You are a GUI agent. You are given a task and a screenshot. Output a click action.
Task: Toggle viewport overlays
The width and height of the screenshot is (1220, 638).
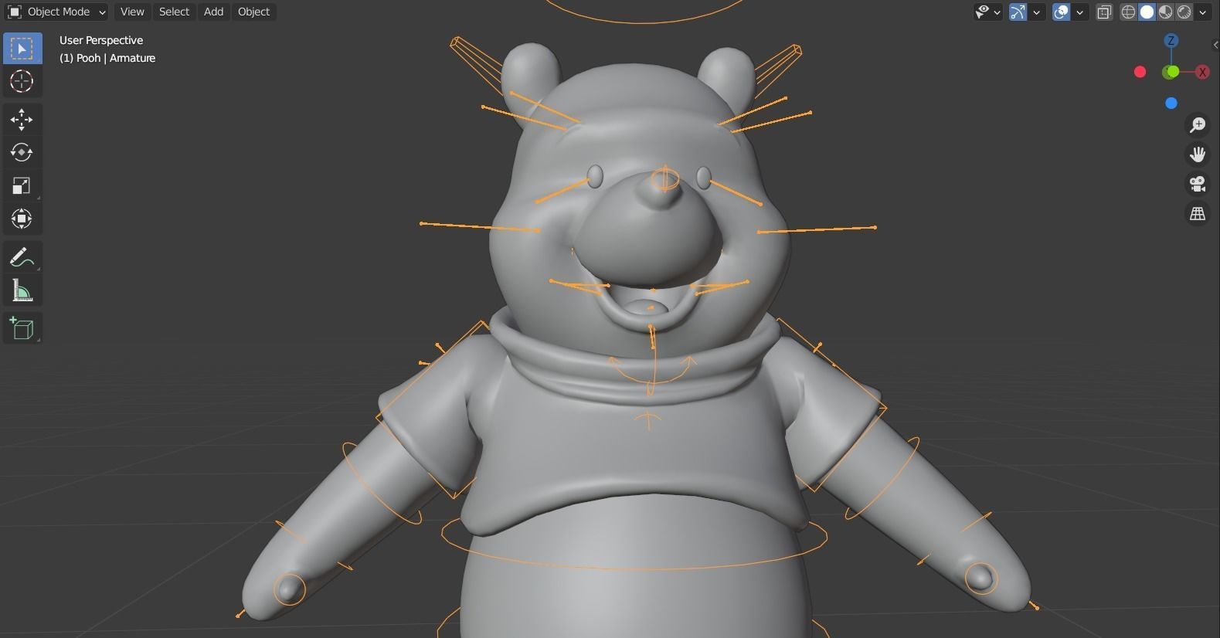(1062, 12)
